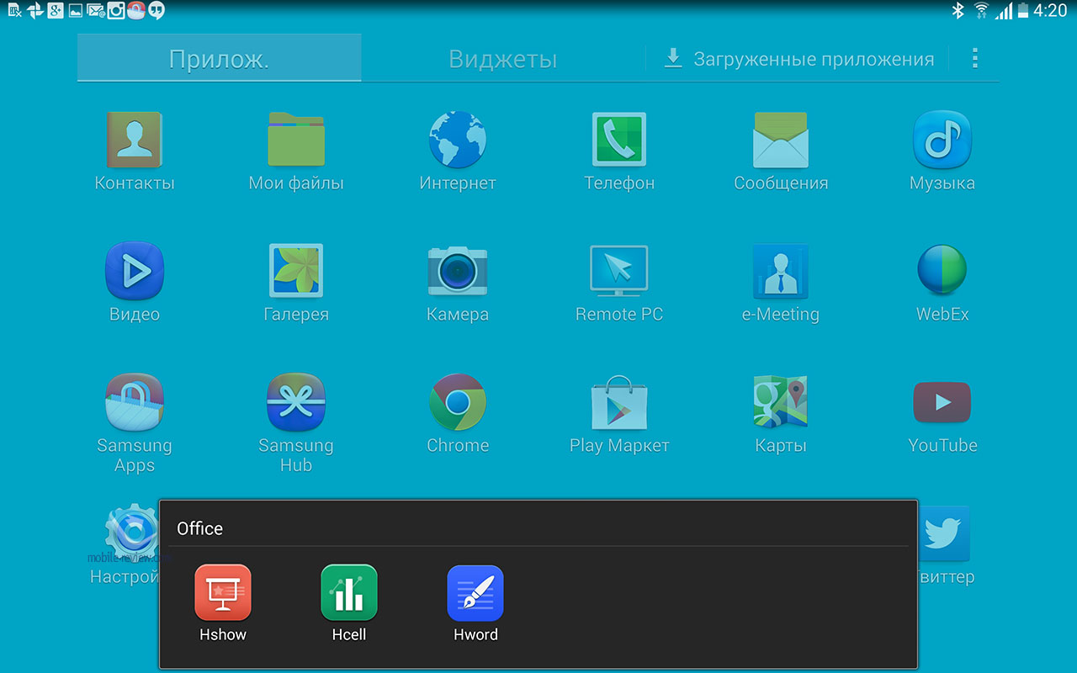This screenshot has width=1077, height=673.
Task: Open the Instagram notification icon
Action: pyautogui.click(x=116, y=11)
